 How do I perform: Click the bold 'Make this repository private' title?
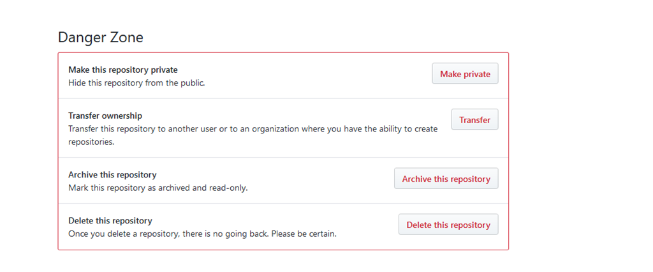coord(123,70)
